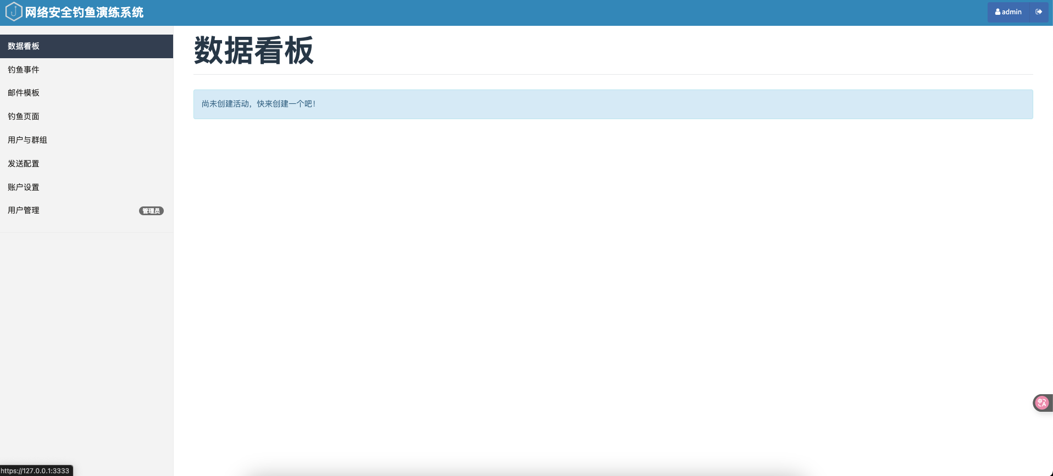Open 用户与群组 in the sidebar
This screenshot has height=476, width=1053.
pyautogui.click(x=86, y=140)
